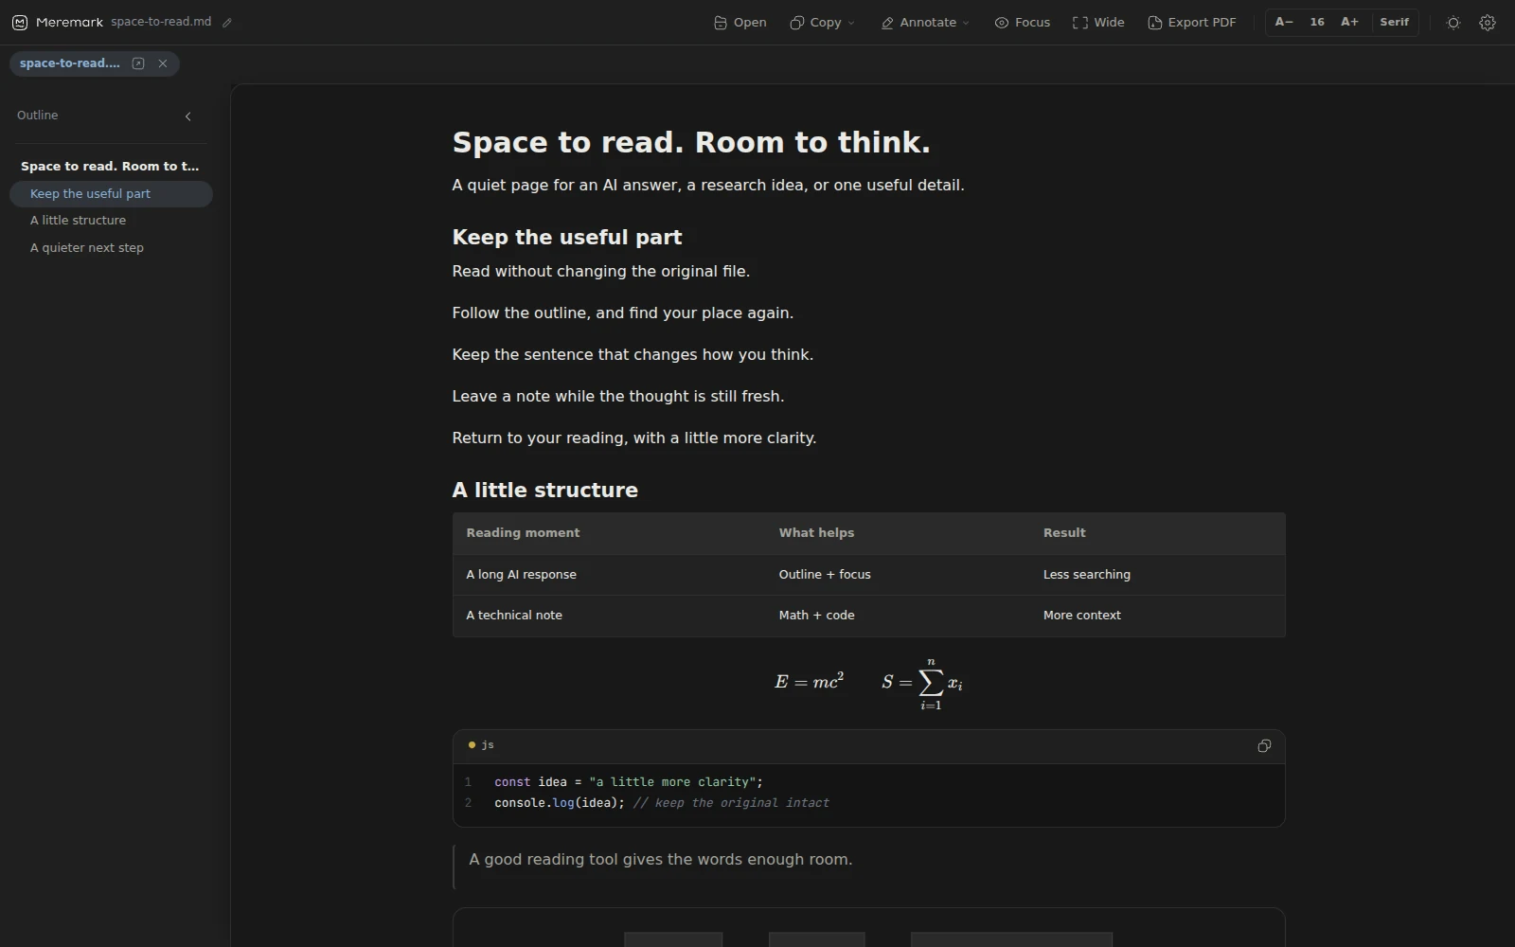Open settings via the gear icon
The height and width of the screenshot is (947, 1515).
pos(1488,23)
